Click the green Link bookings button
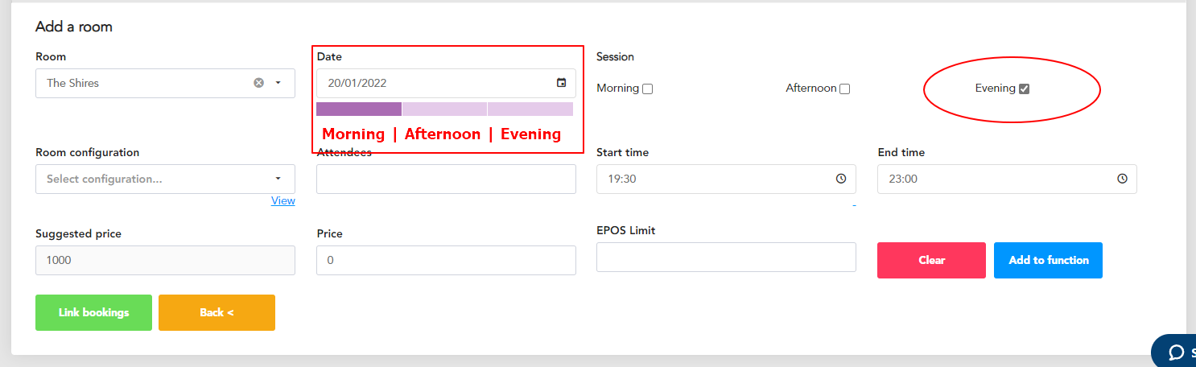Screen dimensions: 1196x367 pyautogui.click(x=93, y=312)
